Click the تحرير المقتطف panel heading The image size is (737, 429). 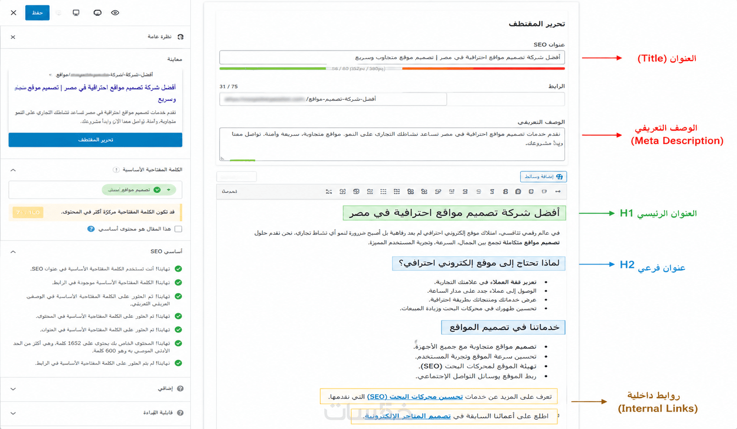click(536, 24)
